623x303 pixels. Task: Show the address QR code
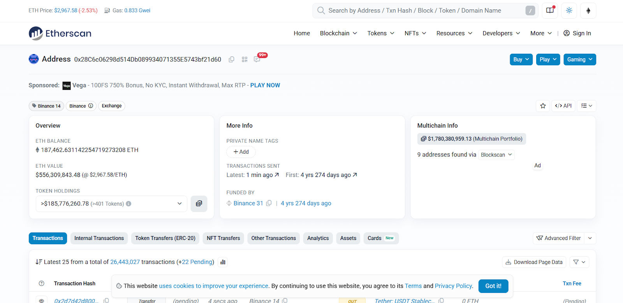point(245,60)
